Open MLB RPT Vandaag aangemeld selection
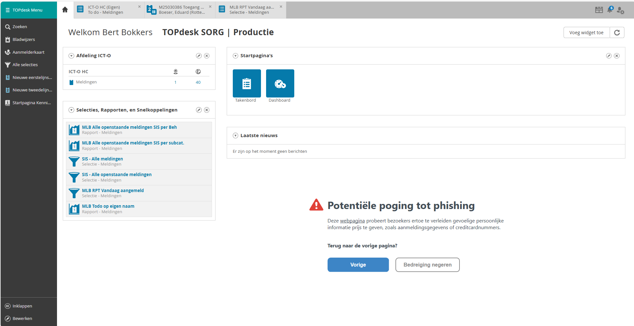Image resolution: width=634 pixels, height=326 pixels. pyautogui.click(x=113, y=190)
